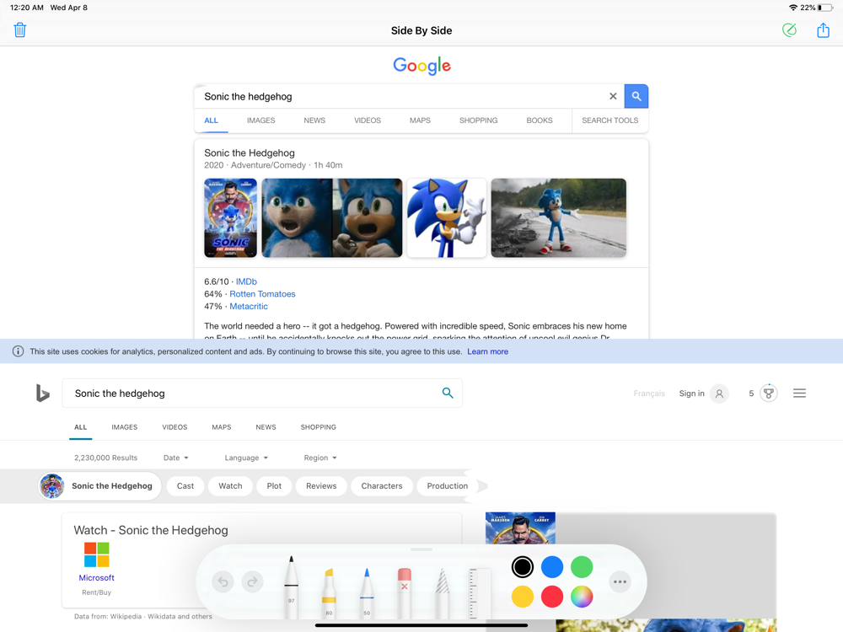Screen dimensions: 843x632
Task: Open the Metacritic link
Action: [249, 307]
